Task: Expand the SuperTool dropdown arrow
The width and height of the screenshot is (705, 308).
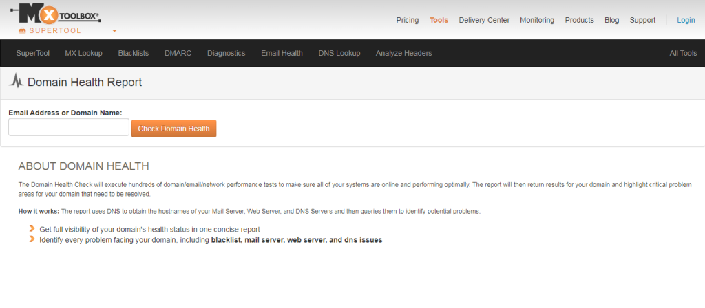Action: (x=114, y=31)
